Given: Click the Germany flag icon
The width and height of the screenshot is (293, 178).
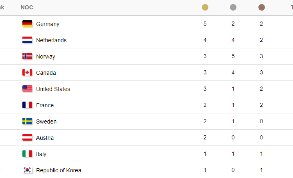Looking at the screenshot, I should (27, 24).
